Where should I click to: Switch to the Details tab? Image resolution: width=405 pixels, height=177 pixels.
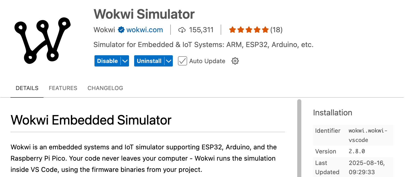pos(27,88)
